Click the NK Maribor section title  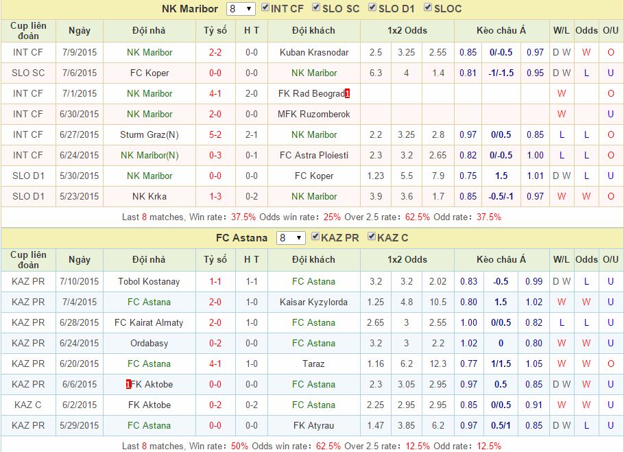coord(190,9)
